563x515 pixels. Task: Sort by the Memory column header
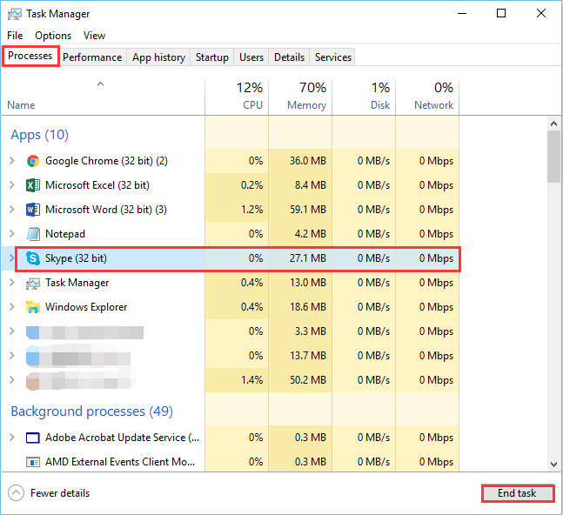300,97
